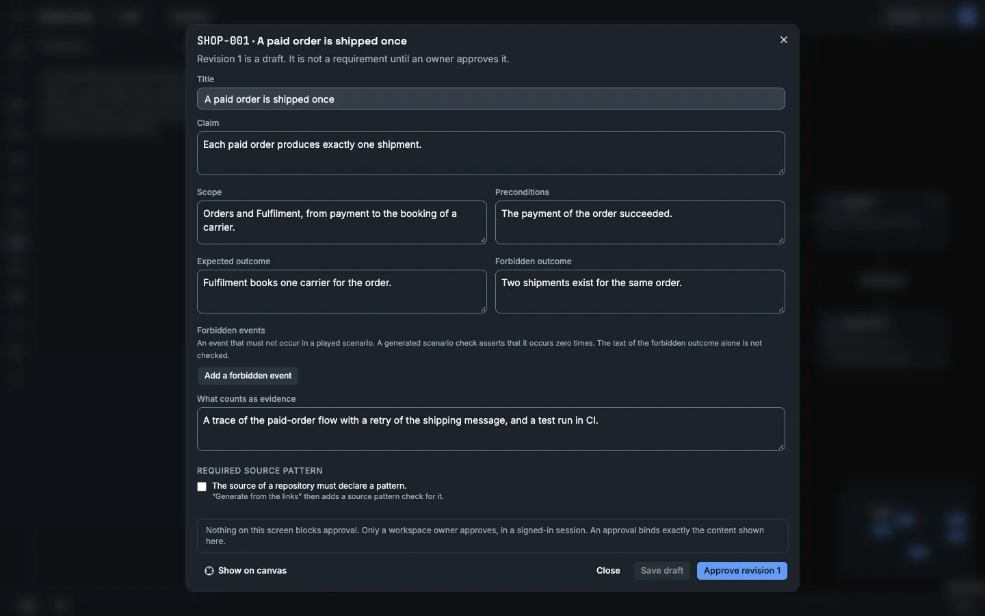
Task: Focus the Preconditions text area
Action: click(x=640, y=222)
